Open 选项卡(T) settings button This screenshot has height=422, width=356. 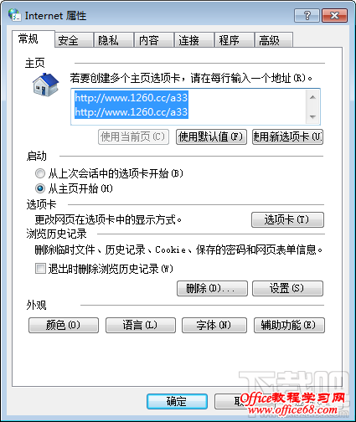(287, 219)
